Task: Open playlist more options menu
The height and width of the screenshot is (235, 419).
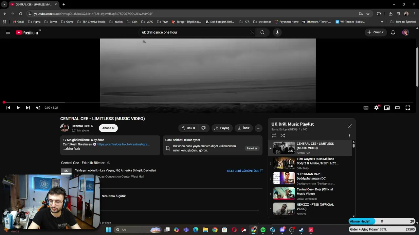Action: coord(349,135)
